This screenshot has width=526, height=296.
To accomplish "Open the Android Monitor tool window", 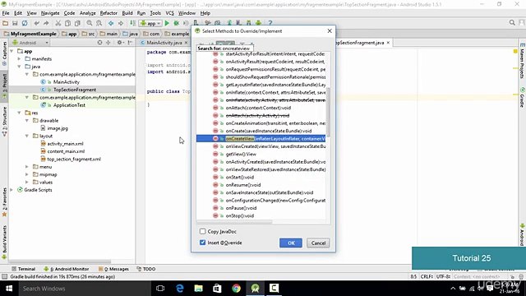I will point(67,269).
